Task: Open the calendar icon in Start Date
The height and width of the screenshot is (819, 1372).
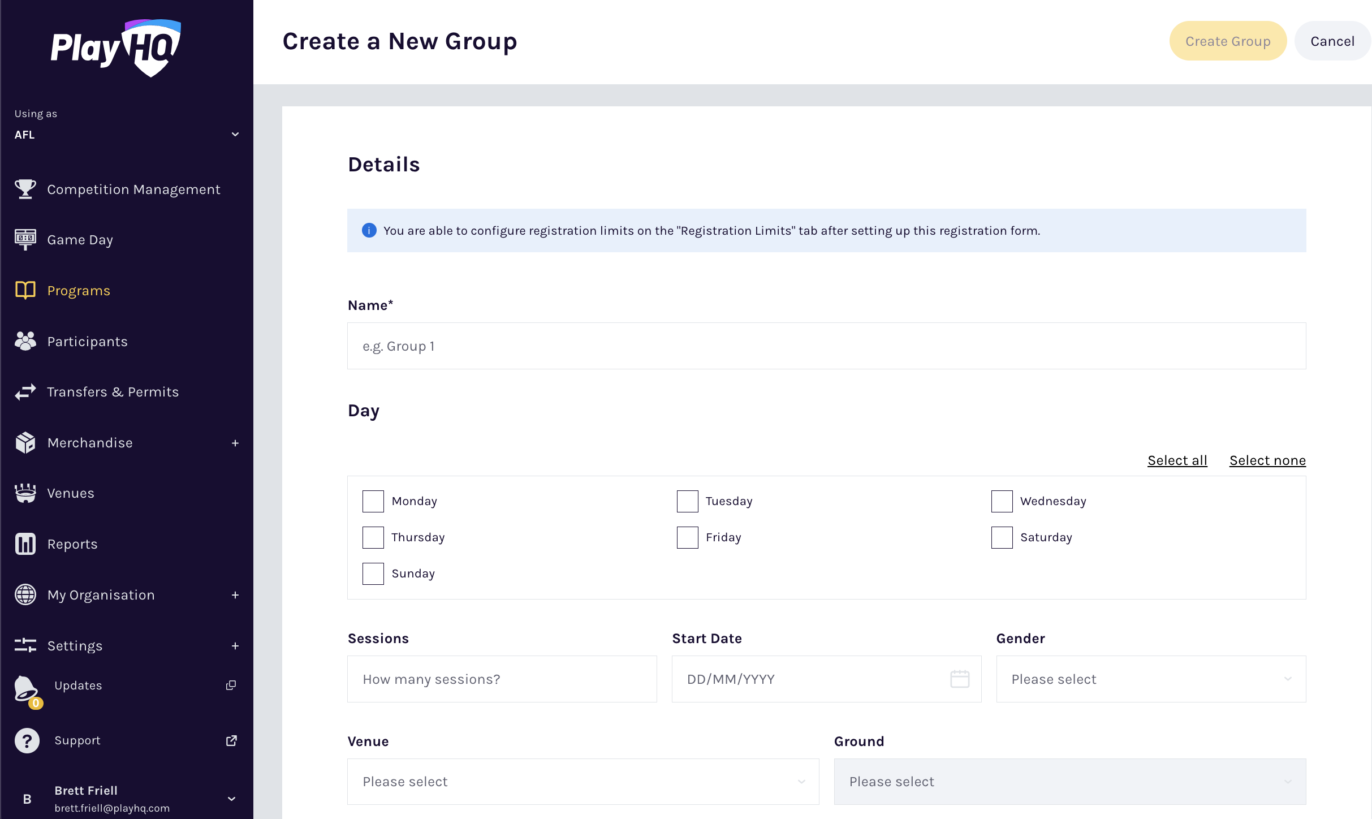Action: [x=960, y=679]
